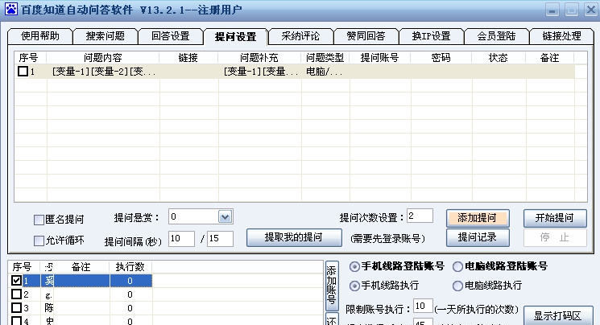Click the question table 备注 column header
This screenshot has width=600, height=325.
click(550, 58)
